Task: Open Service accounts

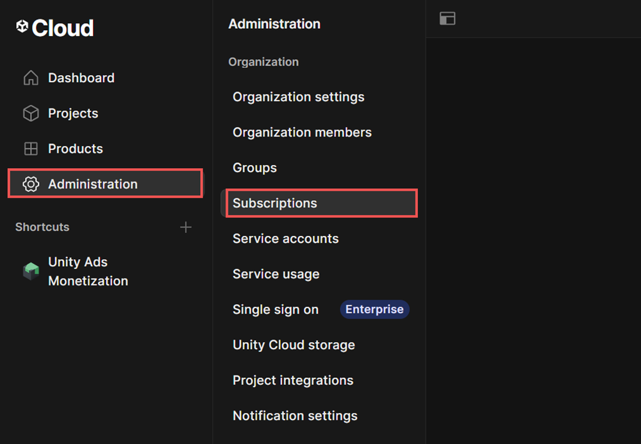Action: click(286, 239)
